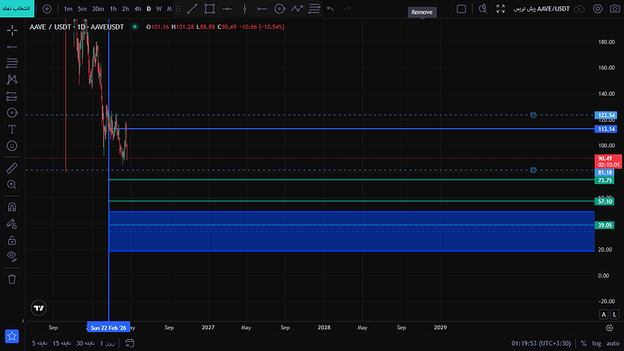
Task: Click alert icon on the 123.54 dashed line
Action: pos(533,115)
